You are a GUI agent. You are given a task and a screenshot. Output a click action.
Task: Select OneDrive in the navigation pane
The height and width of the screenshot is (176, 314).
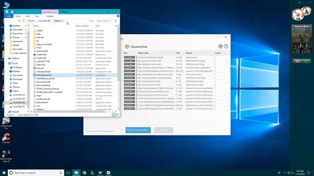tap(15, 58)
